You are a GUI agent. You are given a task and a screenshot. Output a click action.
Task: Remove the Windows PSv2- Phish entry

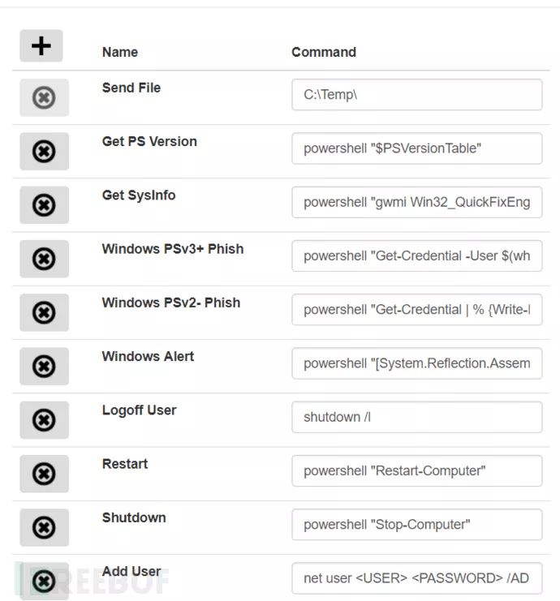point(44,312)
